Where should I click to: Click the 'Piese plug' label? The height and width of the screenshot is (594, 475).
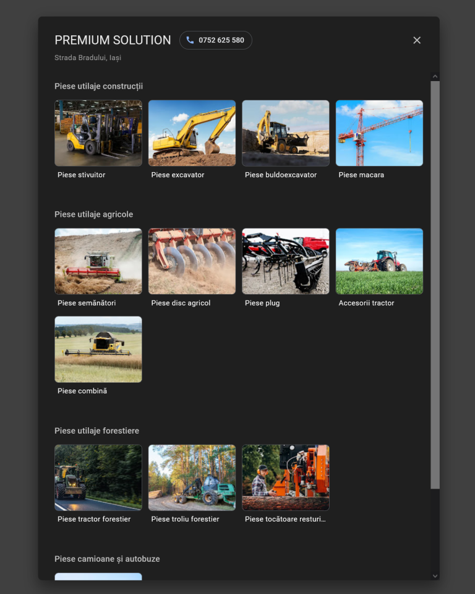click(262, 303)
